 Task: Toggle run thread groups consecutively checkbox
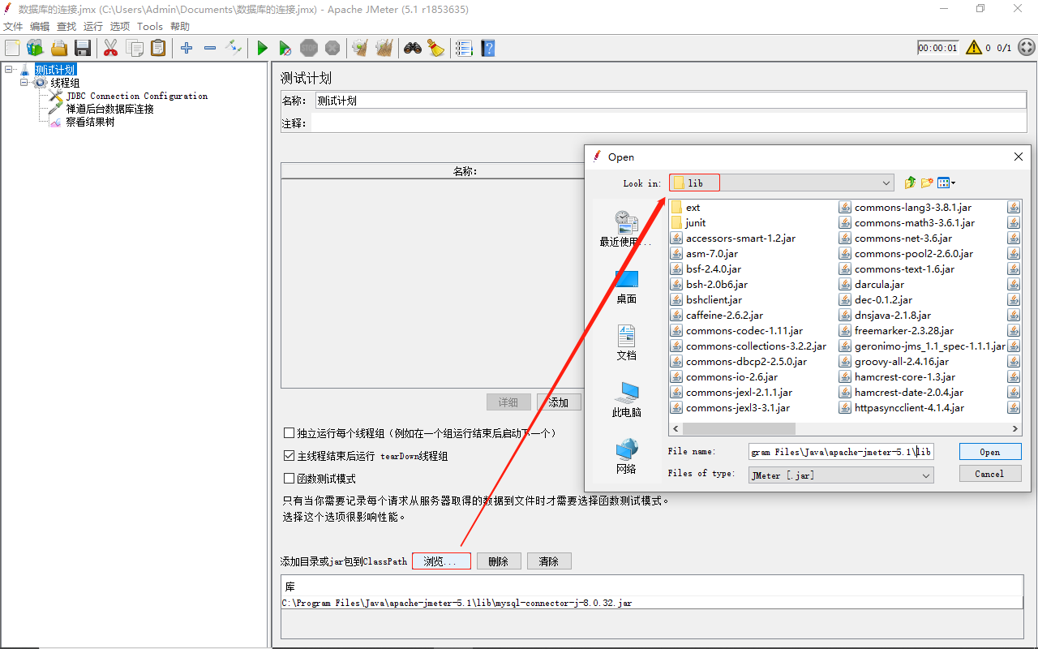point(289,433)
